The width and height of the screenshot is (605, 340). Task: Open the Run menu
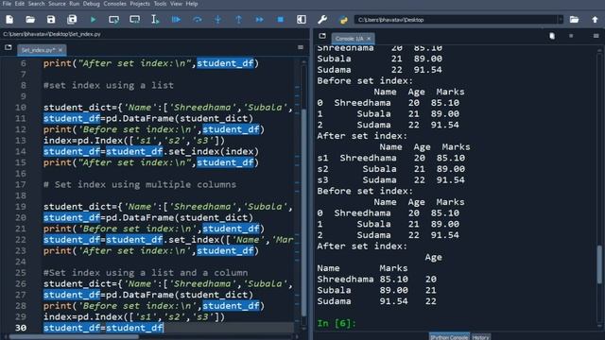75,4
